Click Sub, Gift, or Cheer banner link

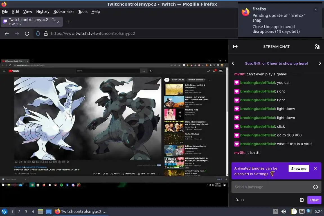(276, 64)
